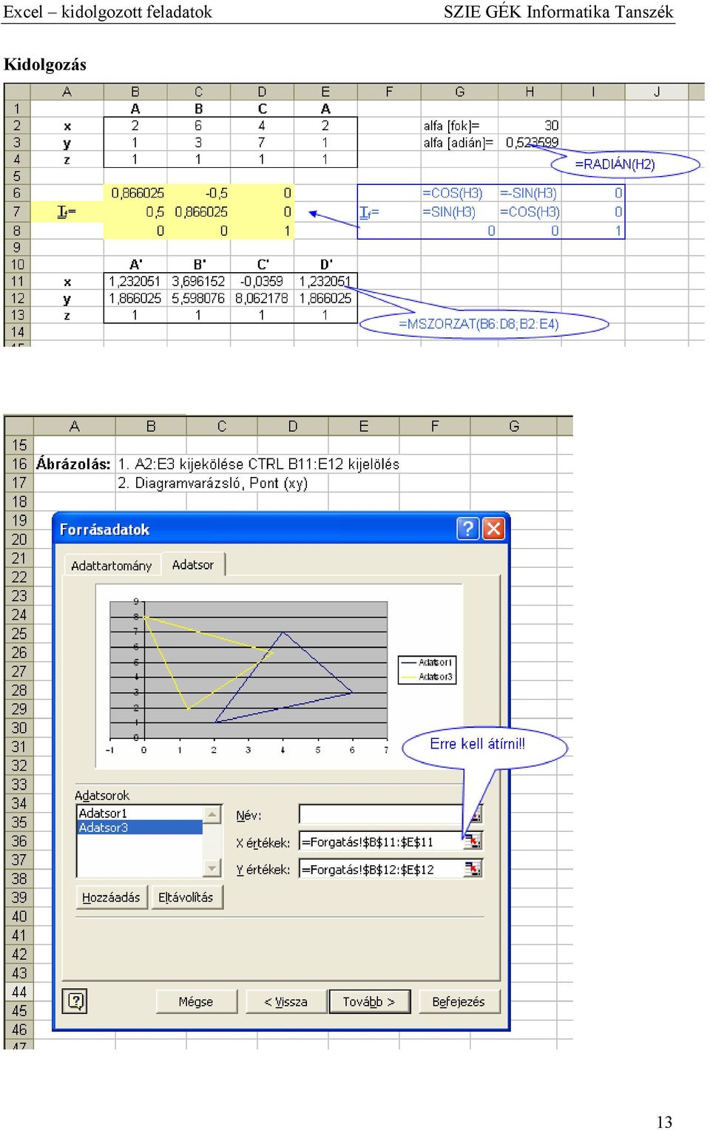The image size is (710, 1130).
Task: Click the D' header cell
Action: coord(326,264)
